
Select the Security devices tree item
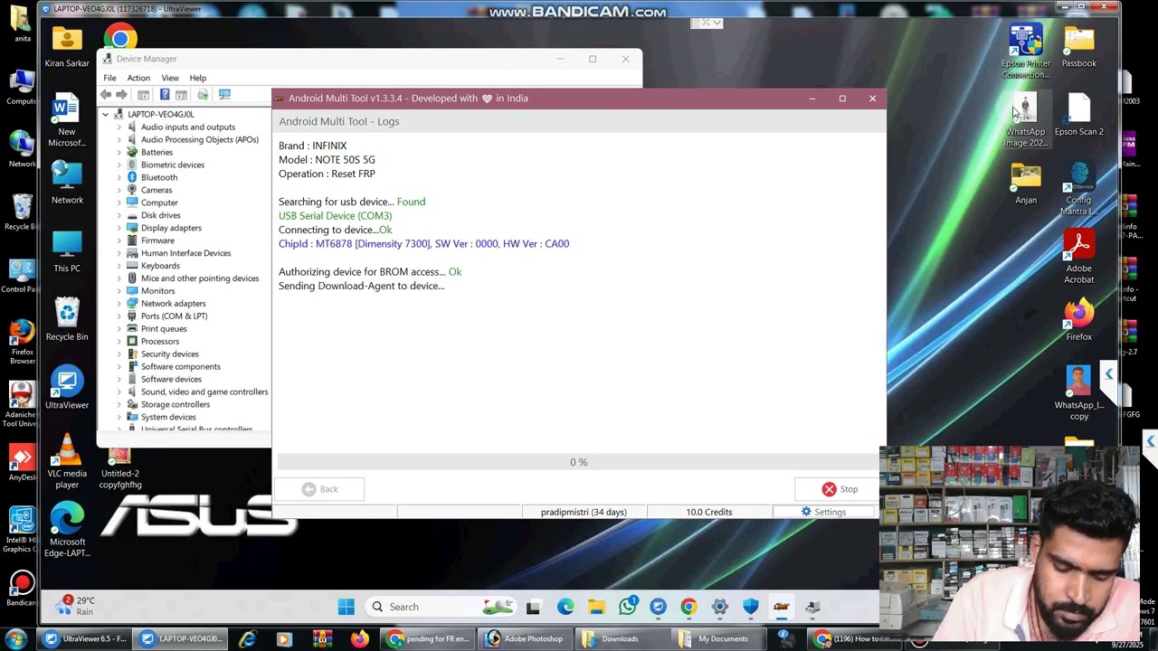pyautogui.click(x=170, y=354)
